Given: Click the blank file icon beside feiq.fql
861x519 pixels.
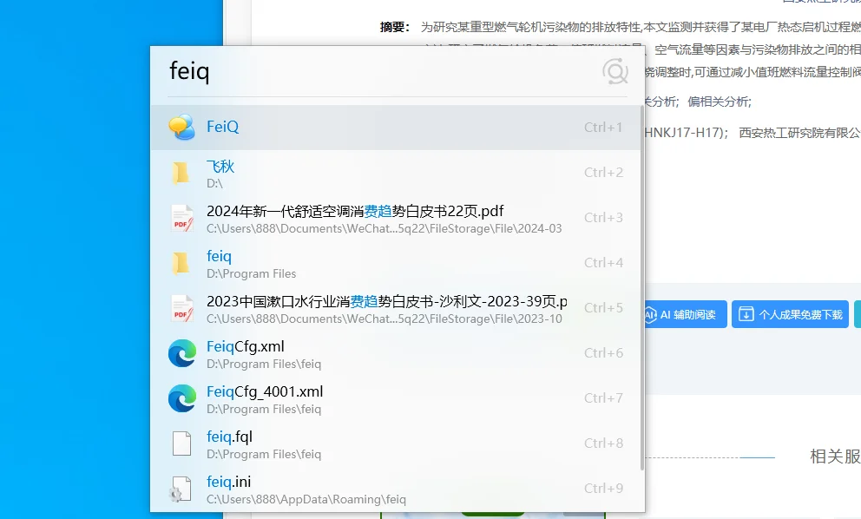Looking at the screenshot, I should tap(181, 443).
